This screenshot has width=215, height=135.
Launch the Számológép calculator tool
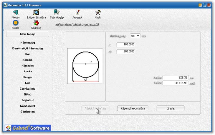click(57, 12)
